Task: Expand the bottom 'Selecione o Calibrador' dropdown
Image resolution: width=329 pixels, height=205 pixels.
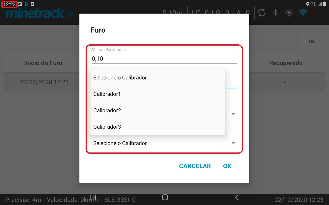Action: [164, 143]
